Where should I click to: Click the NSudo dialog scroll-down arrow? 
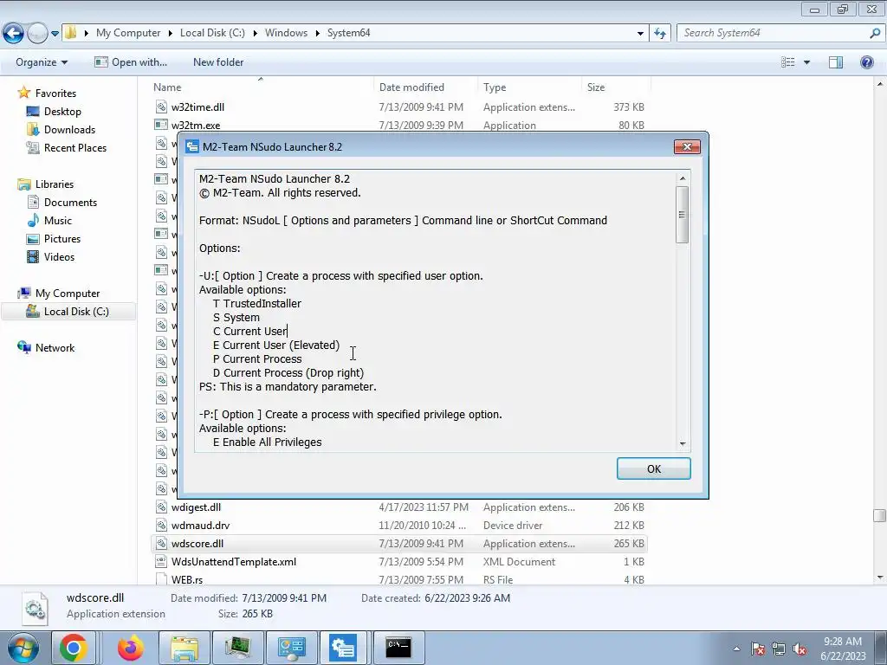[x=683, y=444]
